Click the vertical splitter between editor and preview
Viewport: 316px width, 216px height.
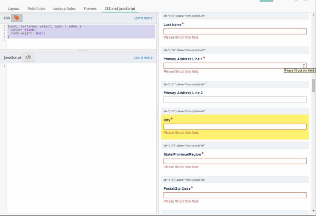[157, 113]
